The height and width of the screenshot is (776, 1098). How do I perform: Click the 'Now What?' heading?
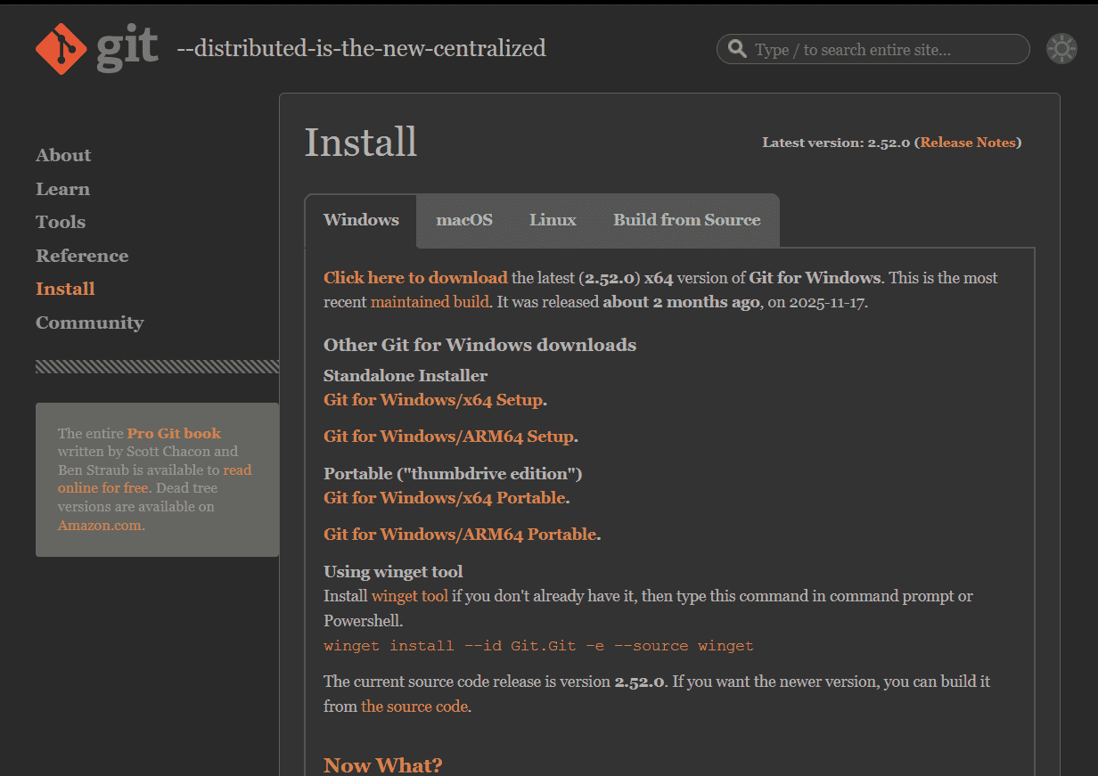coord(382,765)
